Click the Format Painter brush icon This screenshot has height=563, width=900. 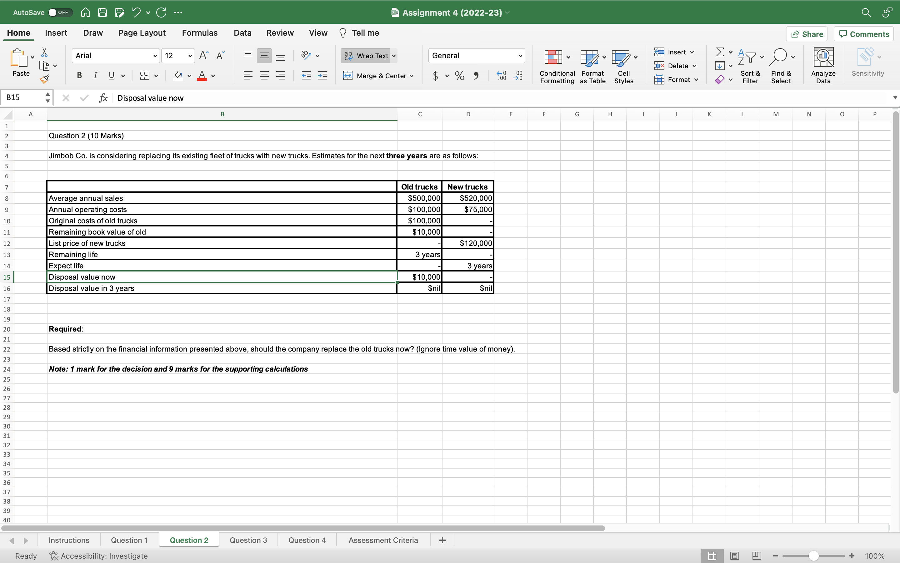pos(45,79)
